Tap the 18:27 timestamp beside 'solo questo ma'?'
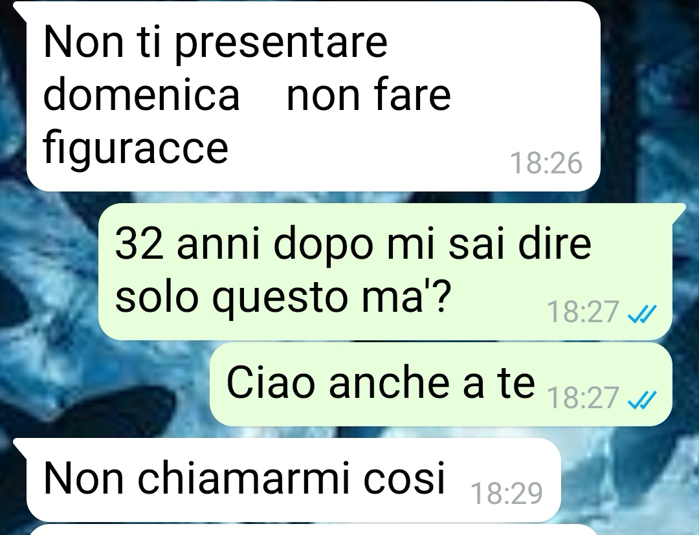Viewport: 699px width, 535px height. 583,312
